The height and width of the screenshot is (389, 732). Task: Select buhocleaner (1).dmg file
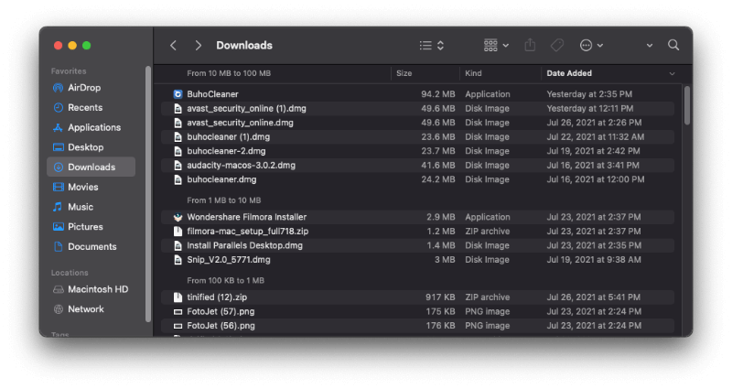click(x=228, y=136)
